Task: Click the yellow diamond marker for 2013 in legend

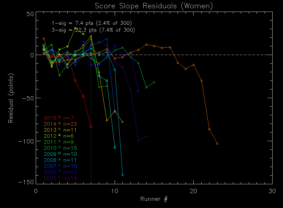Action: point(59,130)
